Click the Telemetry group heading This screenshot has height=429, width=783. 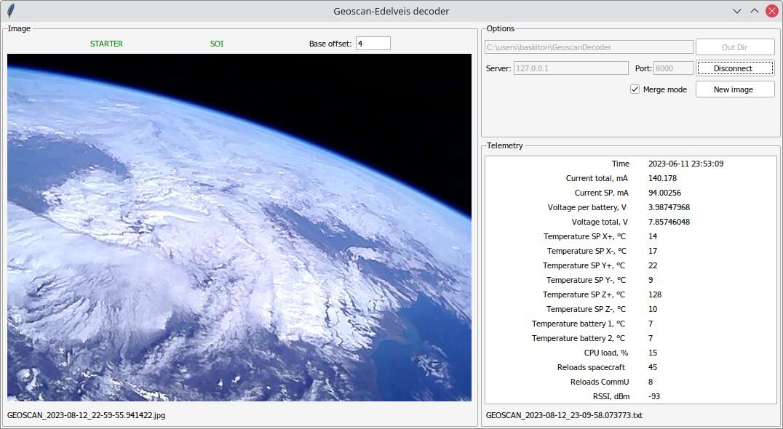click(504, 145)
